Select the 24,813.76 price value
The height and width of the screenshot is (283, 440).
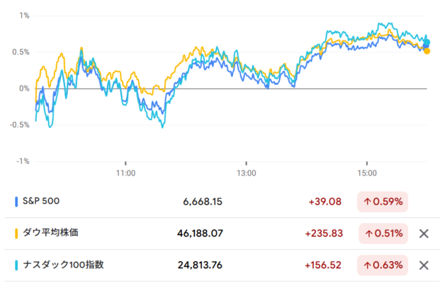coord(200,265)
